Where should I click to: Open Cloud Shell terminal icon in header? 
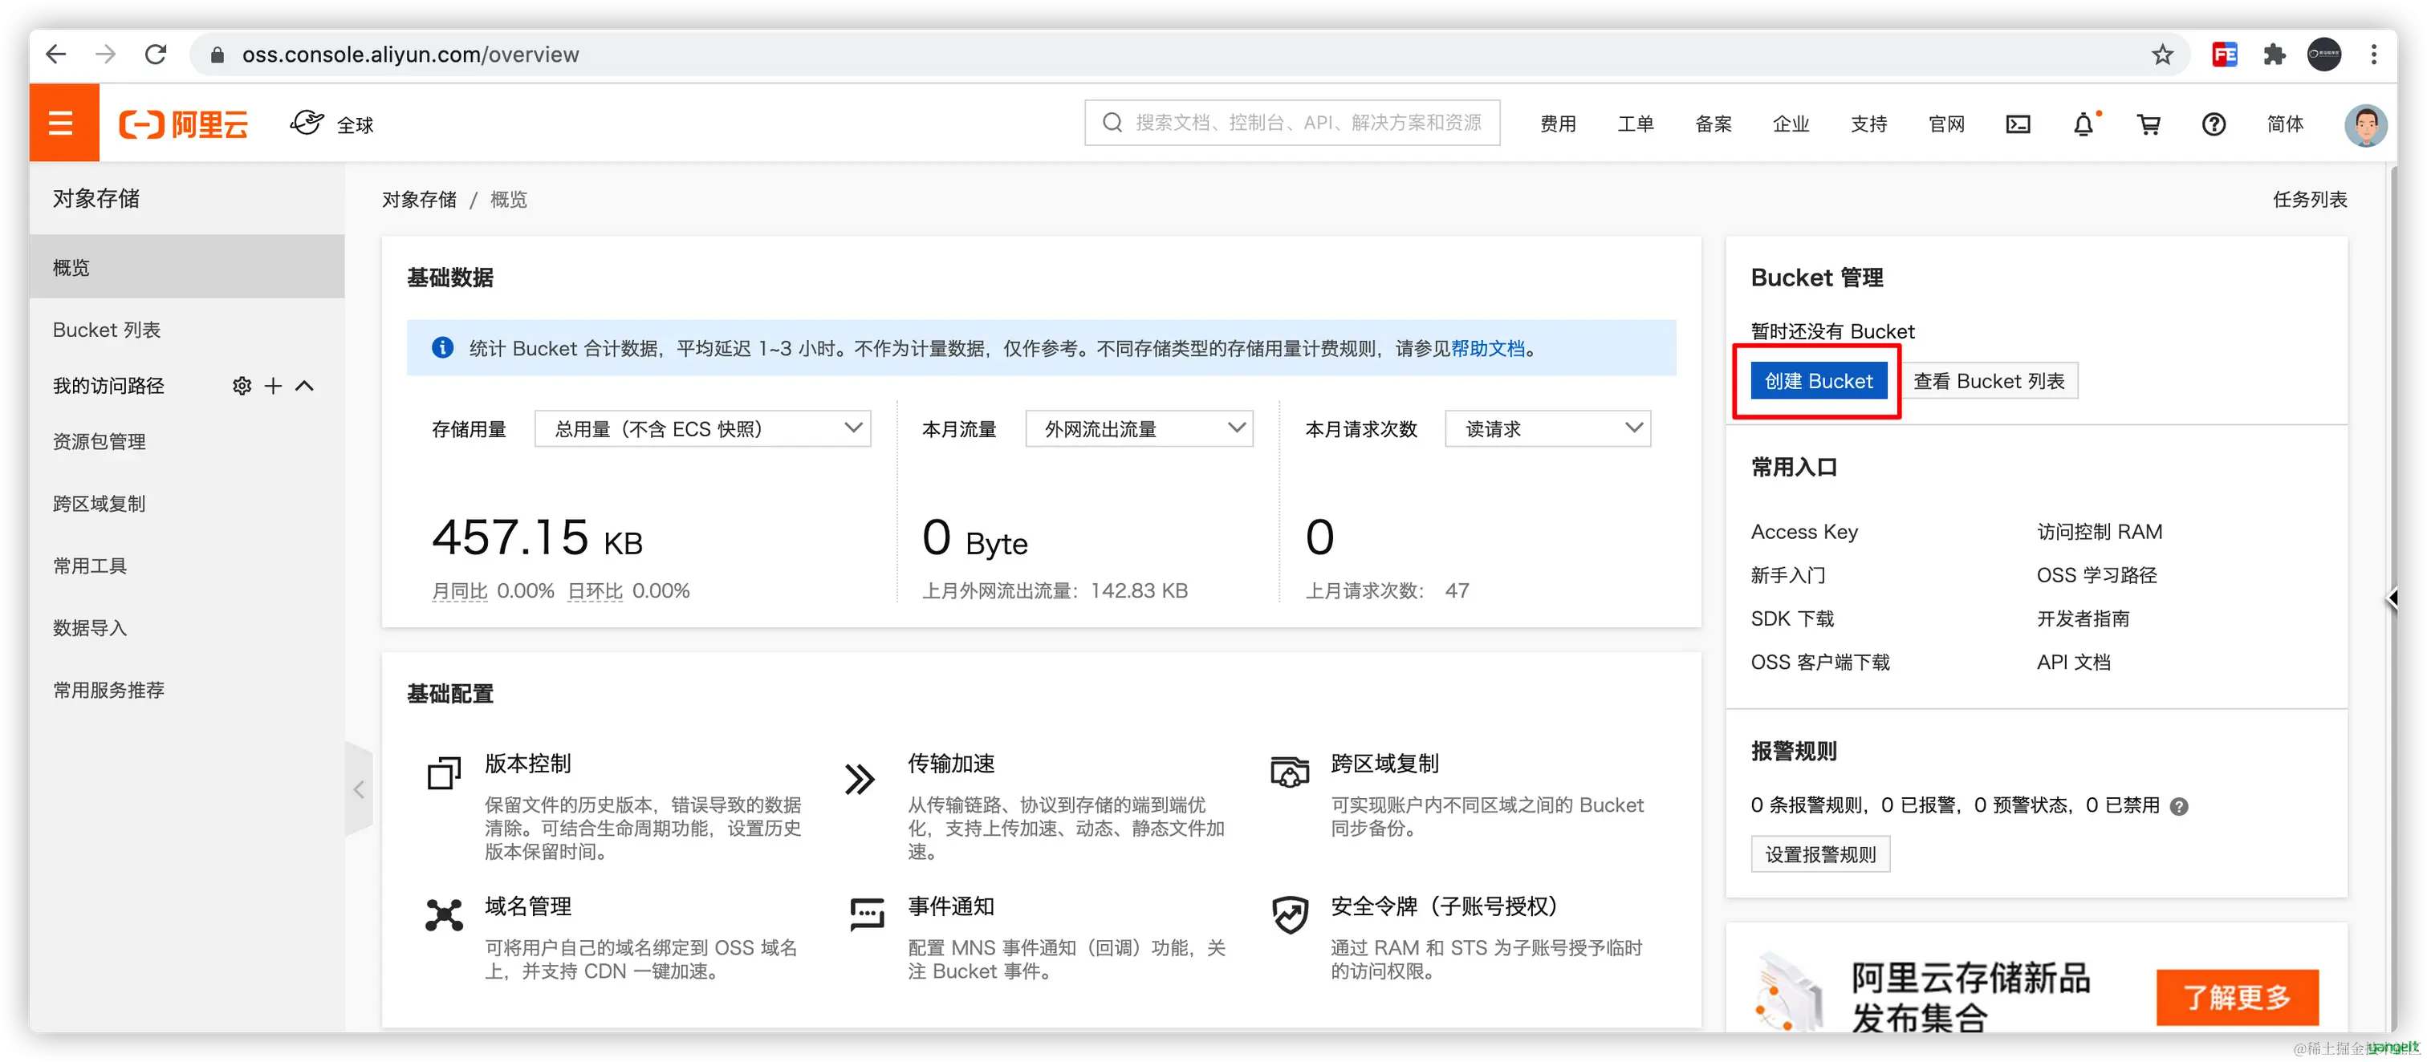[2018, 124]
